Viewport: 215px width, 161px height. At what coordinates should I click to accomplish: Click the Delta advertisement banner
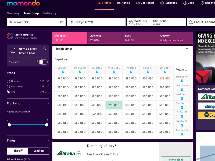(x=205, y=57)
